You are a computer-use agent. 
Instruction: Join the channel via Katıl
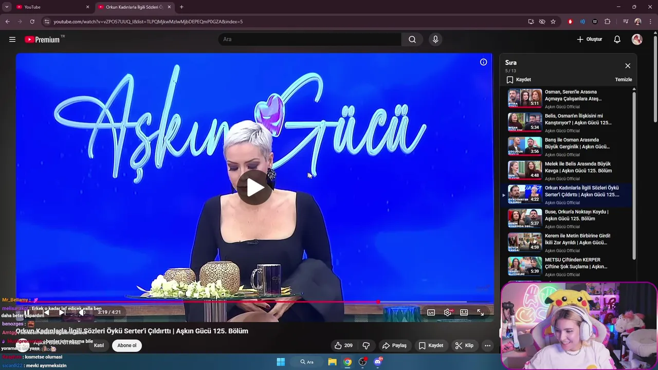[99, 345]
